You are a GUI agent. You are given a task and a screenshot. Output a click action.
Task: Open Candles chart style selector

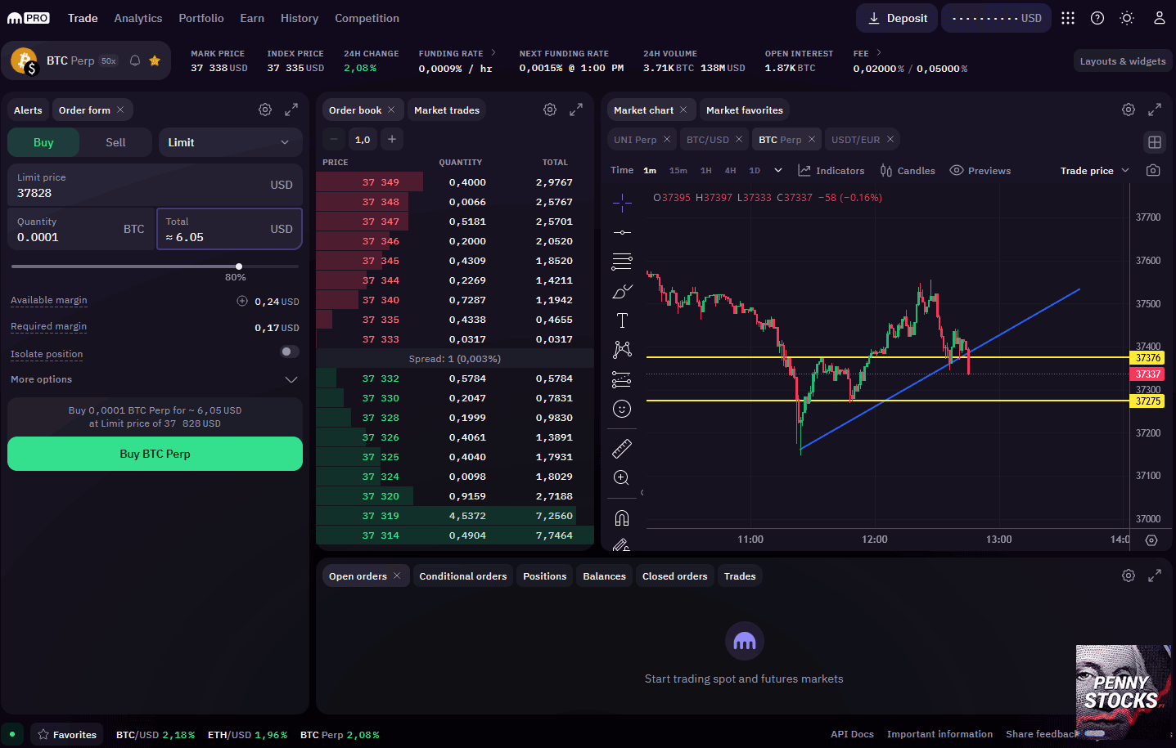pos(907,170)
